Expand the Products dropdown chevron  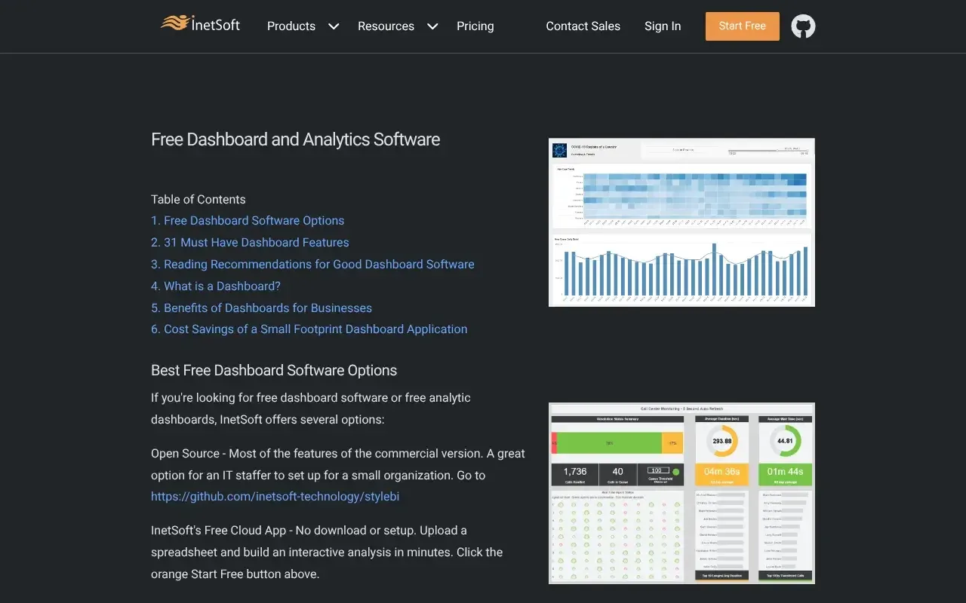[334, 26]
